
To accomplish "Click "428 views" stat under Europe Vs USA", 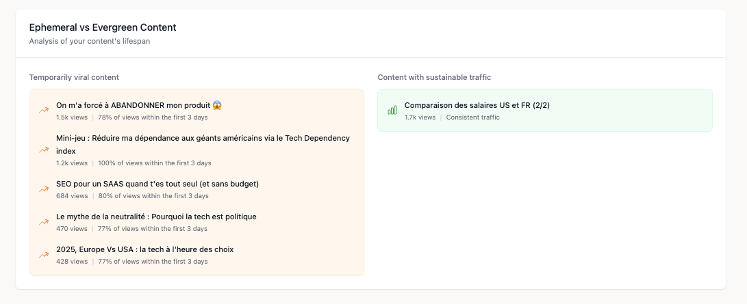I will 72,262.
